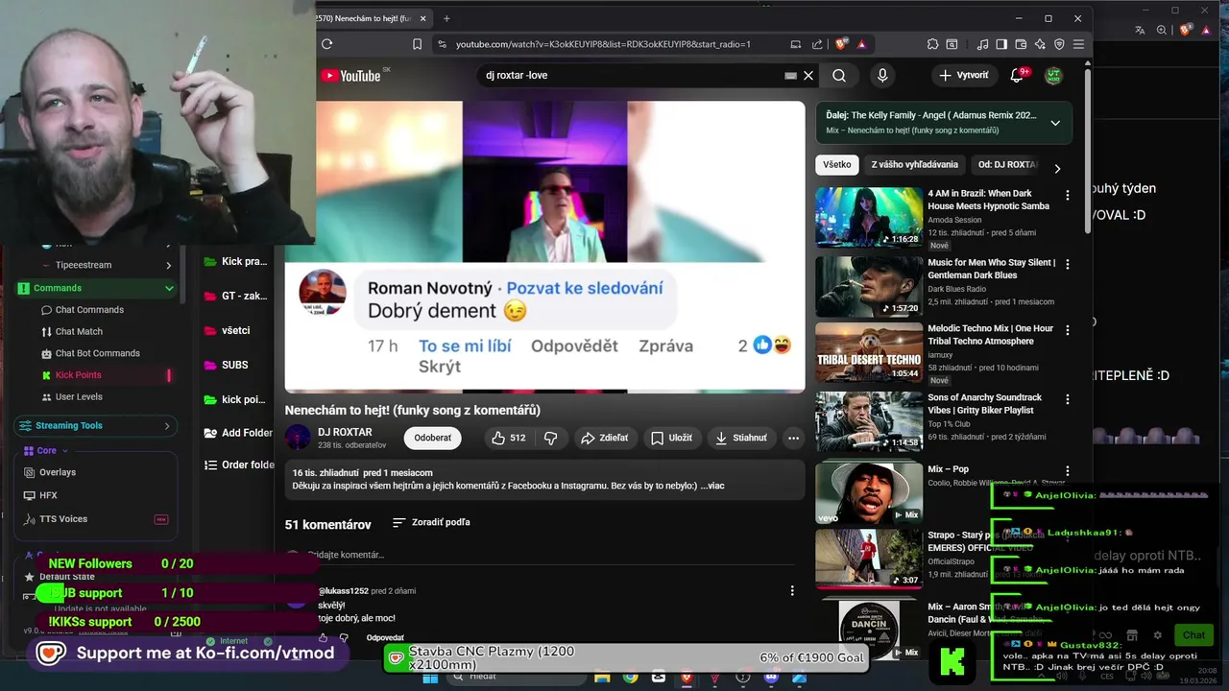Click the youtube.com address bar URL
Image resolution: width=1229 pixels, height=691 pixels.
603,44
